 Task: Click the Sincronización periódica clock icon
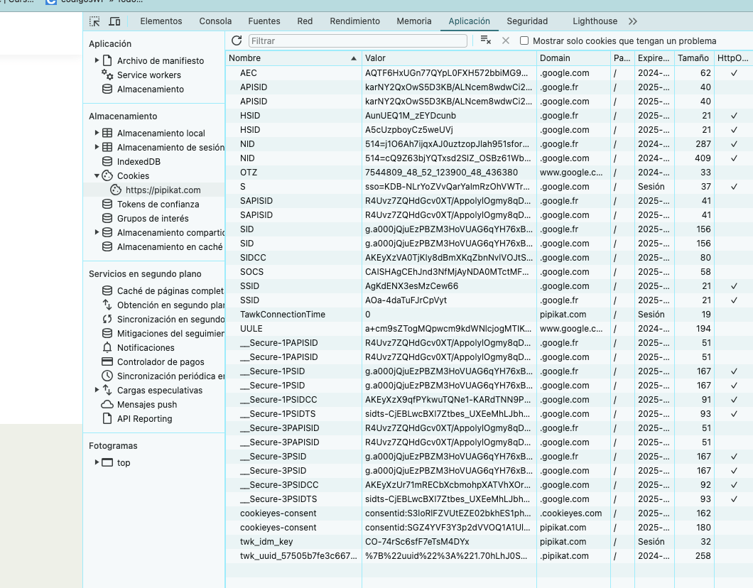(107, 376)
